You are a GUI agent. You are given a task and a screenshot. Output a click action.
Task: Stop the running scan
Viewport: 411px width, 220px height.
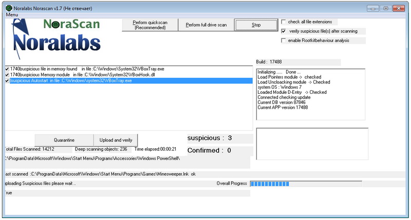click(256, 25)
